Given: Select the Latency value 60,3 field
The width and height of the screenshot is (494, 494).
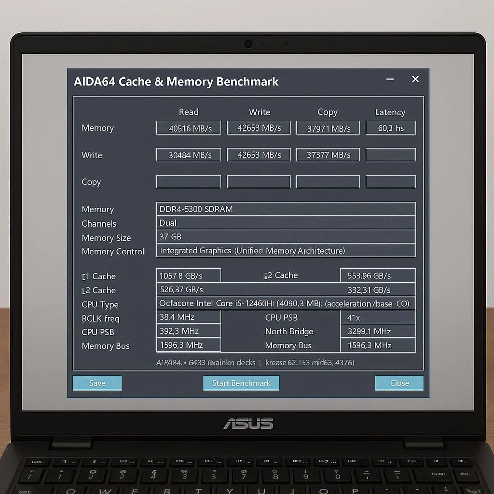Looking at the screenshot, I should pyautogui.click(x=390, y=128).
